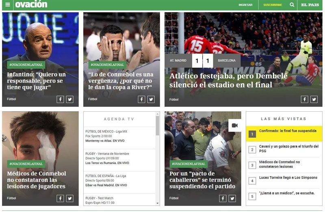Open the El País logo link
Image resolution: width=325 pixels, height=212 pixels.
point(310,5)
